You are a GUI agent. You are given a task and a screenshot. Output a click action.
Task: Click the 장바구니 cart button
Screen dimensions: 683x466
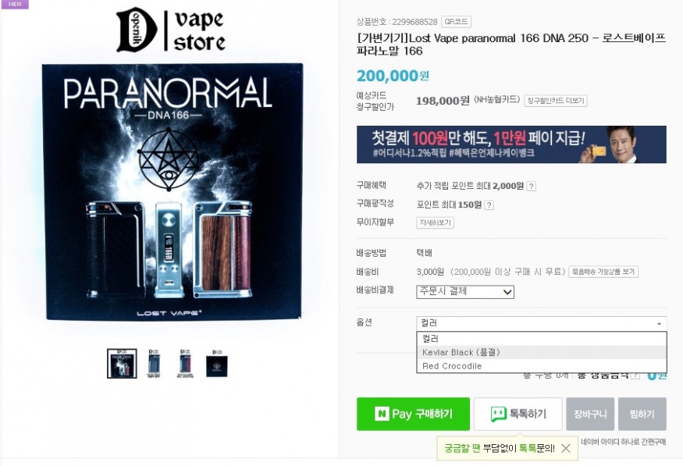[590, 414]
